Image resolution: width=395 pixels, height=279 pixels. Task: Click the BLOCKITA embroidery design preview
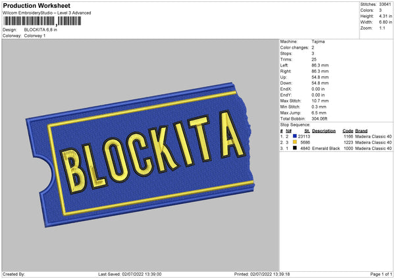[x=140, y=155]
